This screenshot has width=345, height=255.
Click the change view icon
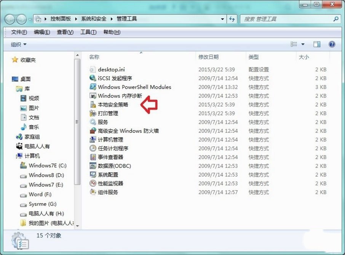pyautogui.click(x=294, y=44)
